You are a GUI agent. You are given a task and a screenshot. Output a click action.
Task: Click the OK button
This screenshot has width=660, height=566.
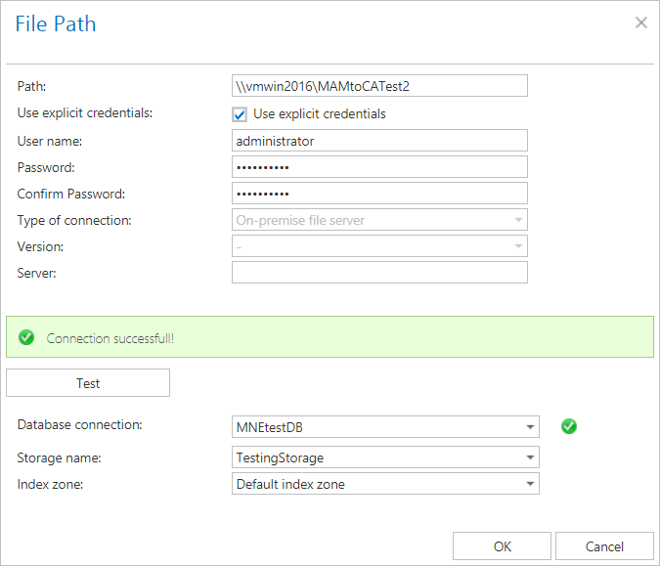click(503, 546)
